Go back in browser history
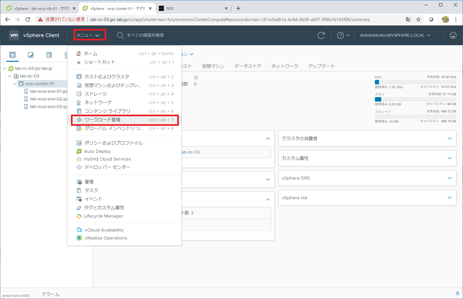 point(7,19)
